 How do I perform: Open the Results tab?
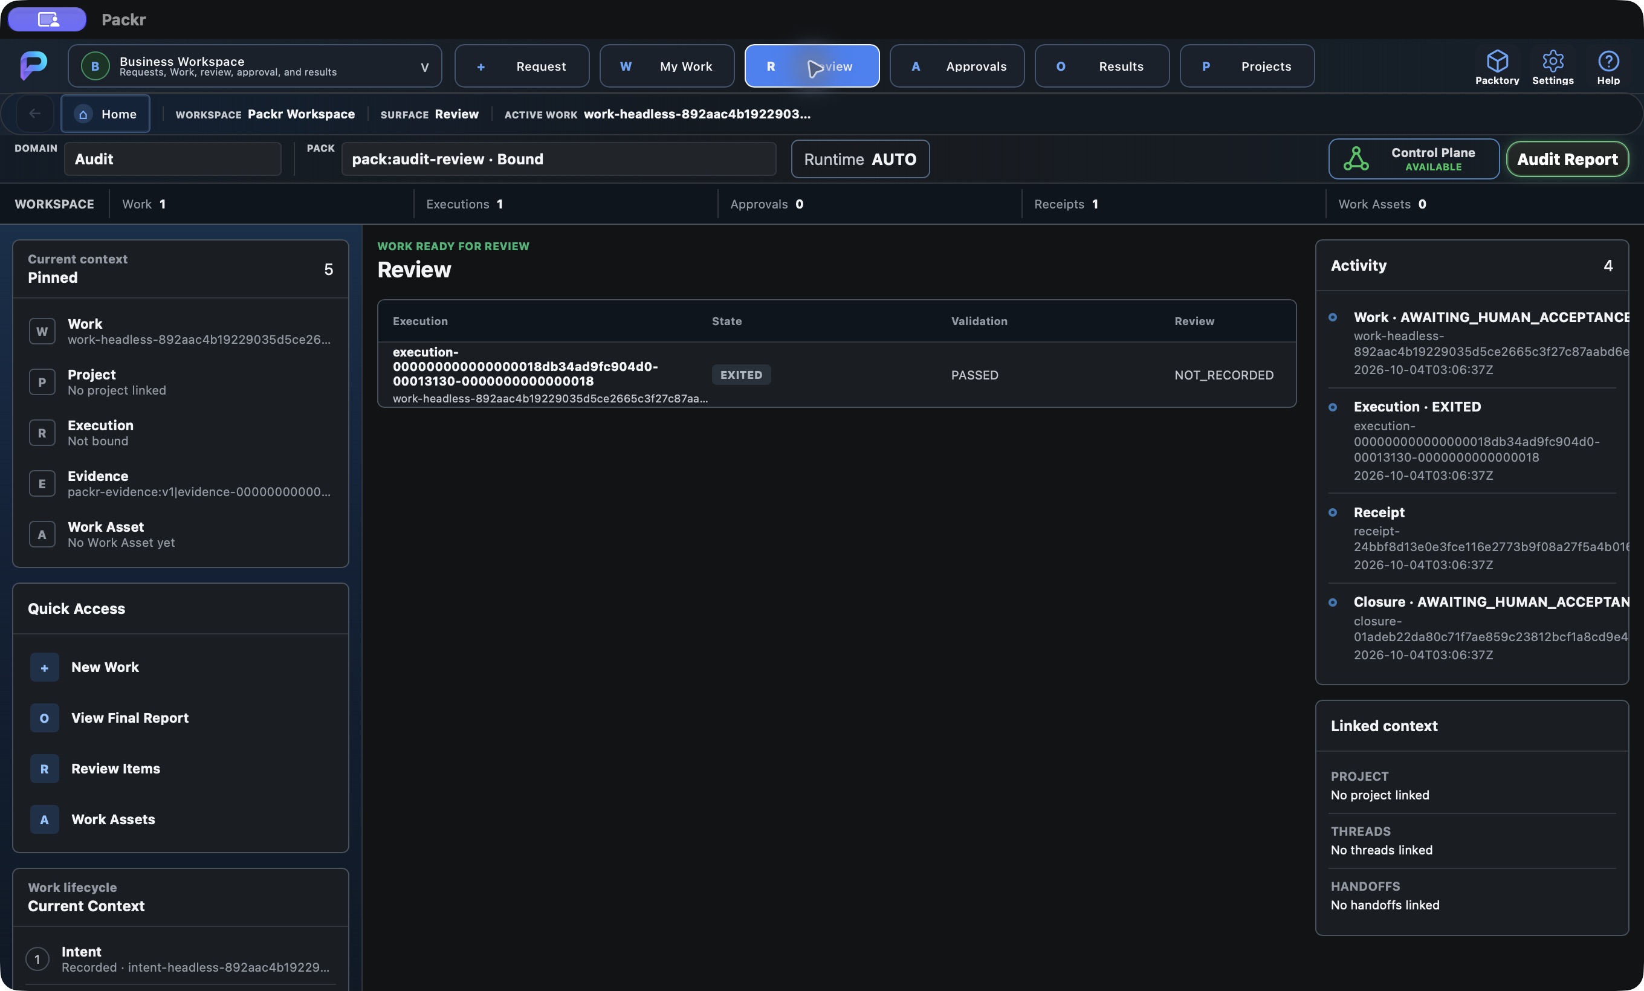(x=1102, y=66)
